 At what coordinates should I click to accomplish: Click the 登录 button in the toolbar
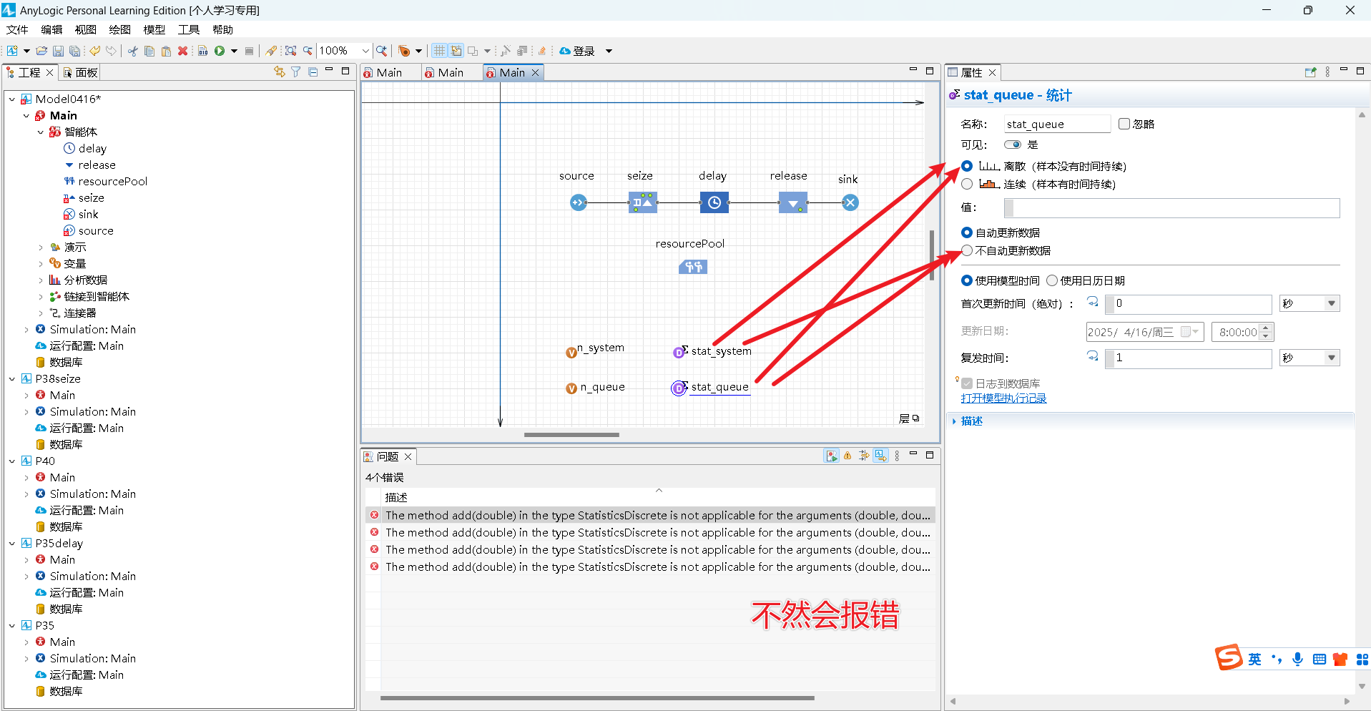click(579, 50)
